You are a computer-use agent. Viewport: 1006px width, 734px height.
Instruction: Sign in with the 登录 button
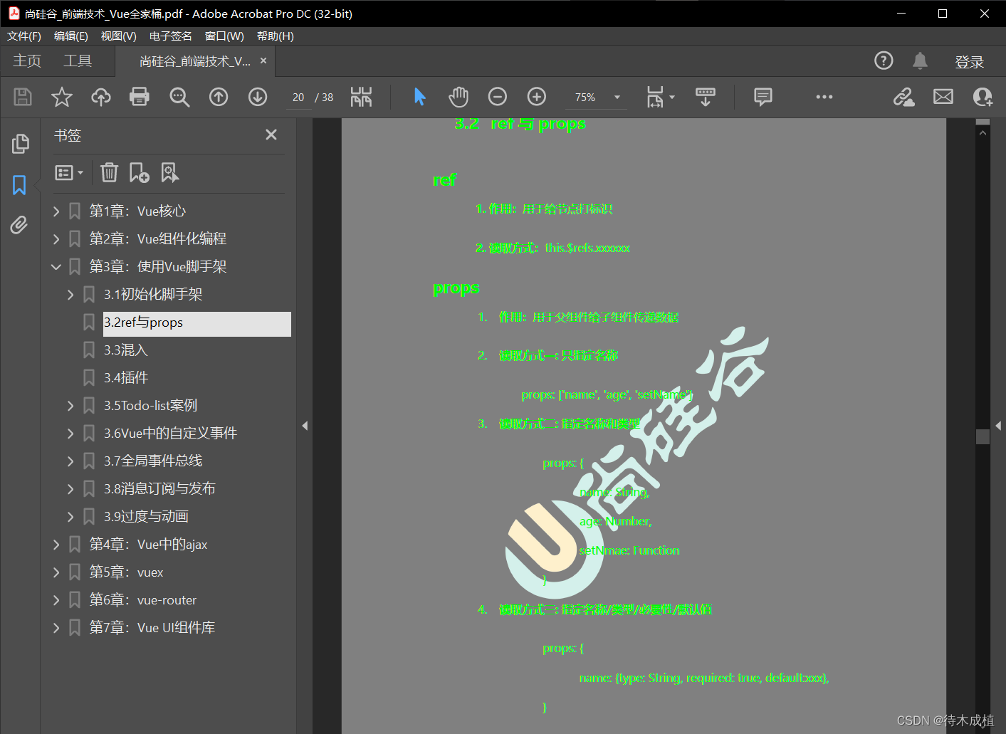[x=969, y=62]
